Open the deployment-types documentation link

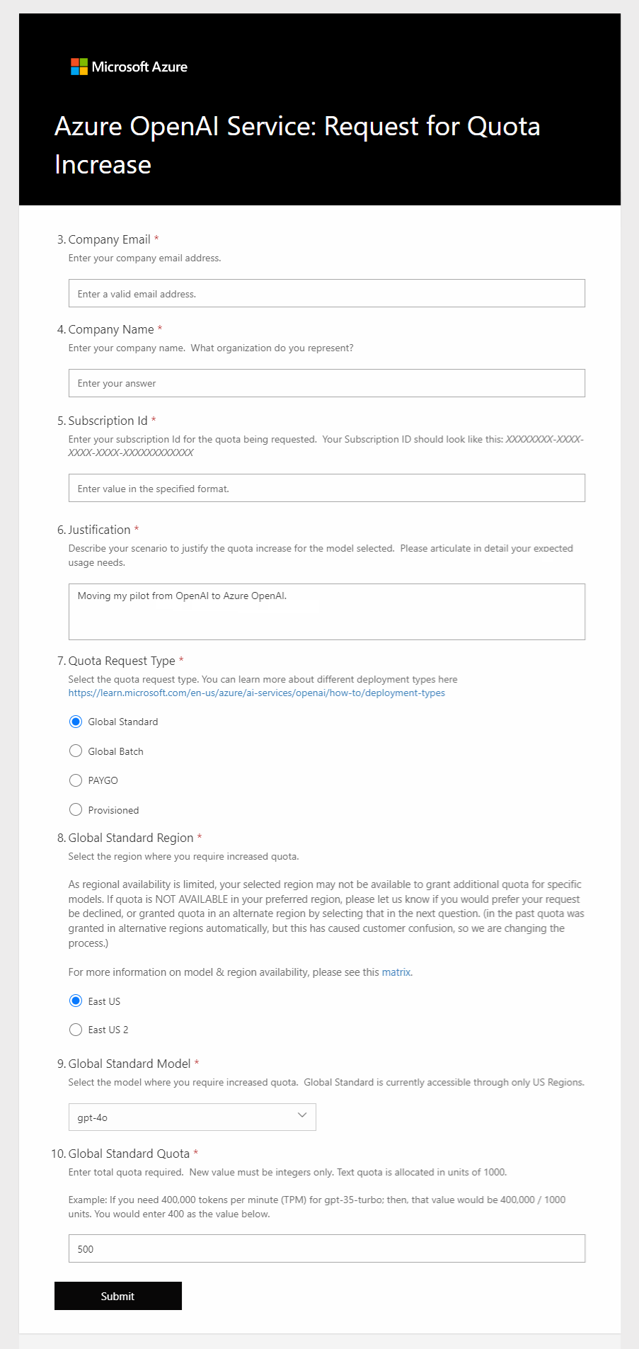256,693
